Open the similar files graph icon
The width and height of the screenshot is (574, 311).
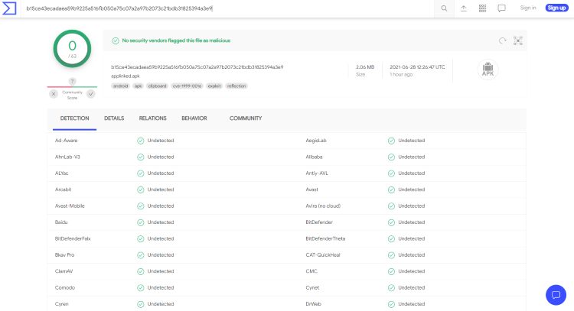(x=517, y=41)
